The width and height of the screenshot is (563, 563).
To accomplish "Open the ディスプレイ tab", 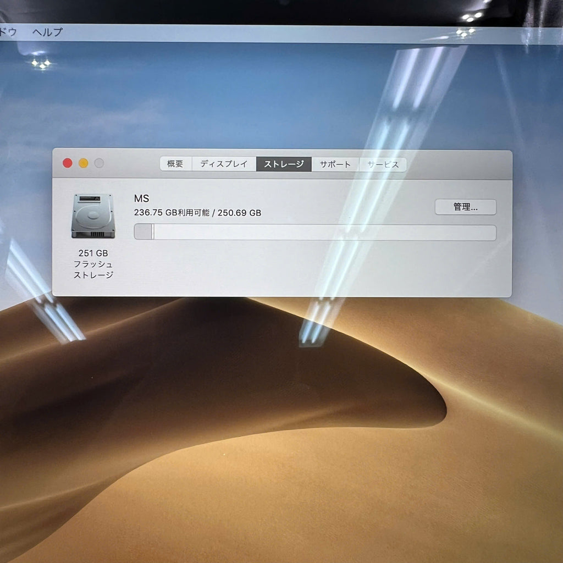I will [x=224, y=164].
